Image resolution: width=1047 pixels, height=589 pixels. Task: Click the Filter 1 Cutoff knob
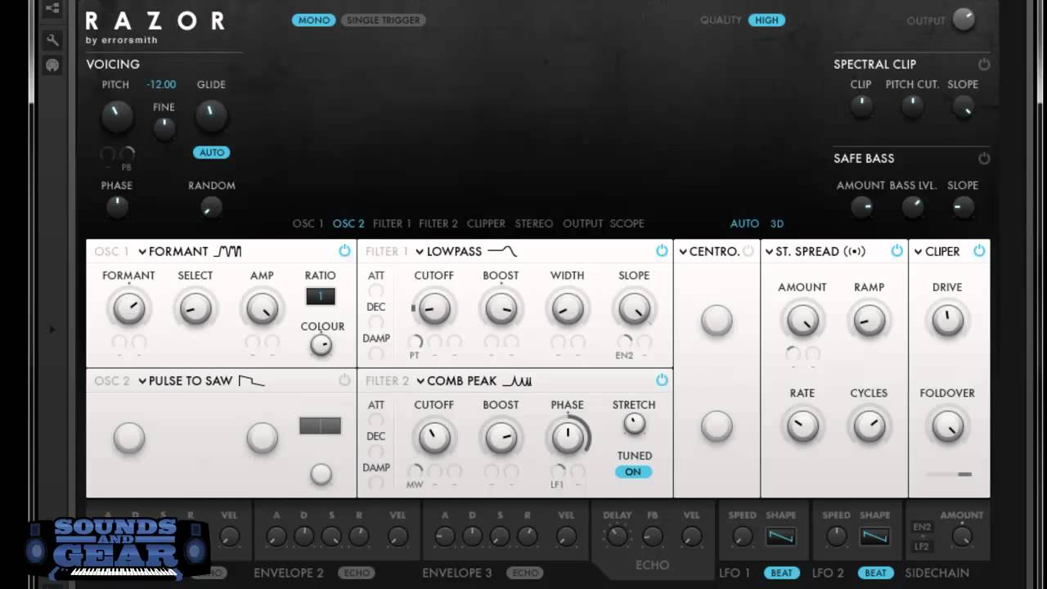434,308
